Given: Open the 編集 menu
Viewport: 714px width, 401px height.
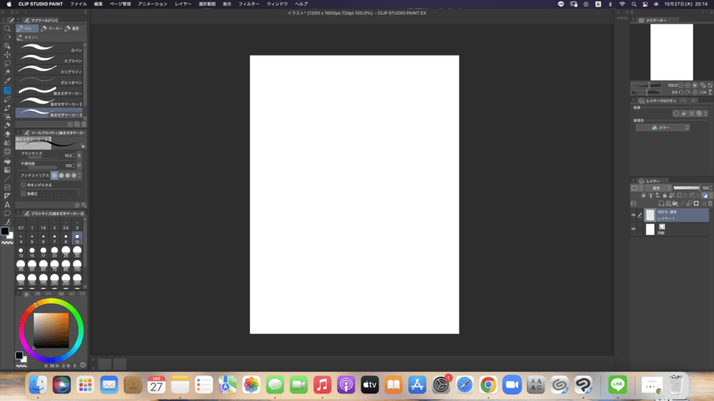Looking at the screenshot, I should pyautogui.click(x=98, y=4).
